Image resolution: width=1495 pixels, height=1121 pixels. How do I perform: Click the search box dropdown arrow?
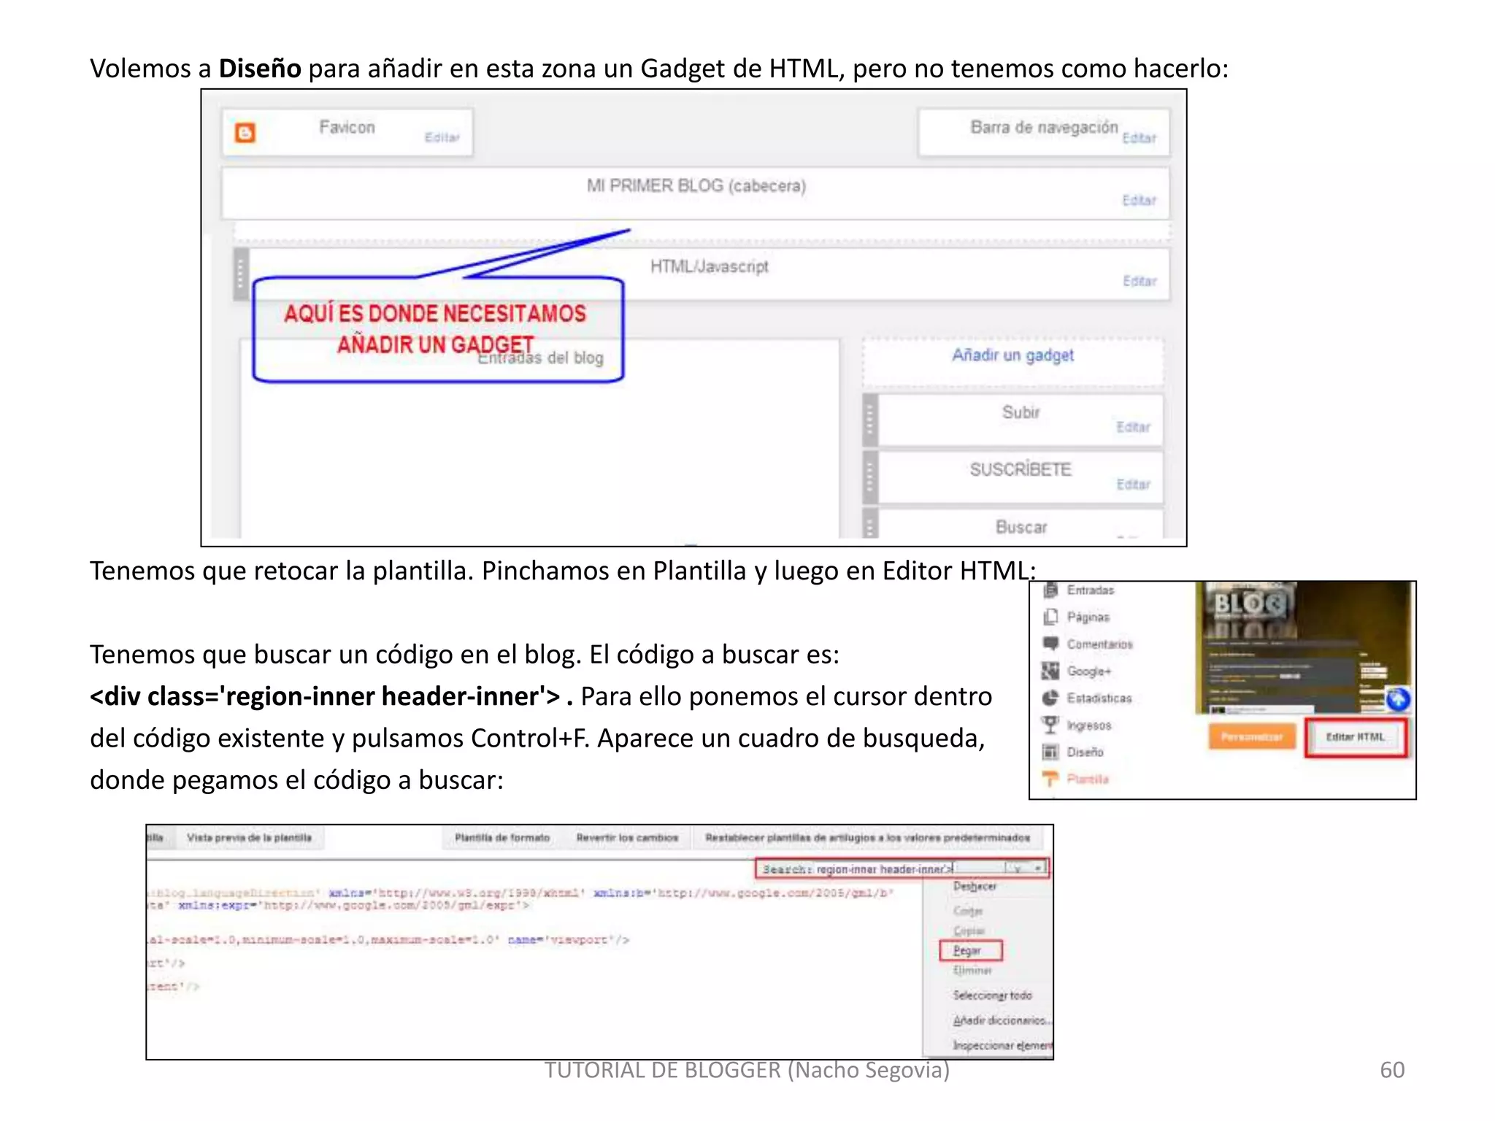1037,868
